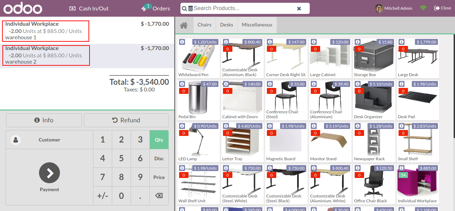Screen dimensions: 455x211
Task: Open Cash In/Out dialog
Action: (89, 8)
